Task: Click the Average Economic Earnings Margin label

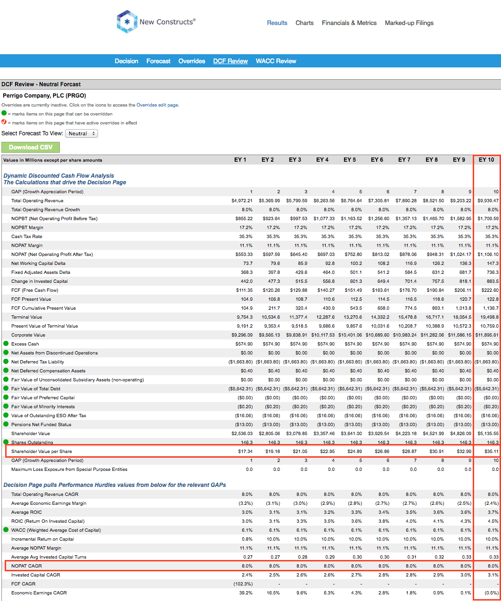Action: click(49, 503)
